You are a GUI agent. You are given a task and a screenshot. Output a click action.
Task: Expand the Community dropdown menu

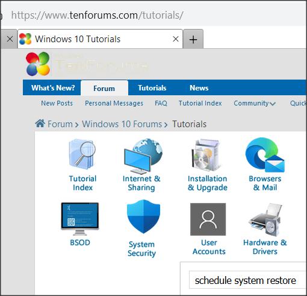tap(255, 103)
